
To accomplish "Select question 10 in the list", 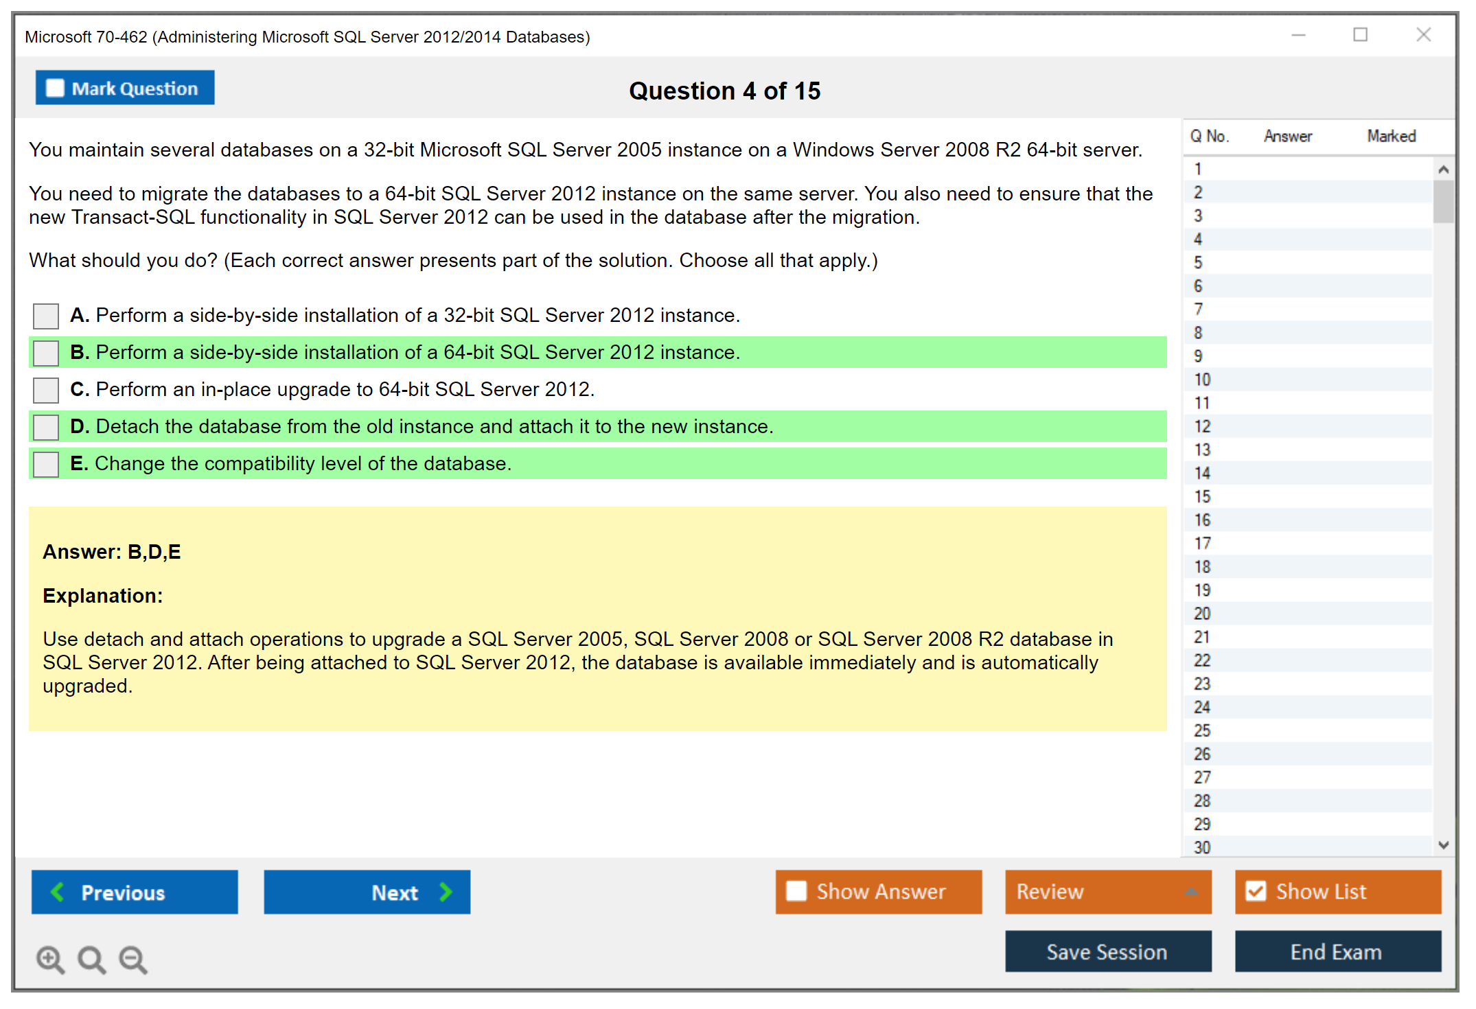I will tap(1203, 380).
